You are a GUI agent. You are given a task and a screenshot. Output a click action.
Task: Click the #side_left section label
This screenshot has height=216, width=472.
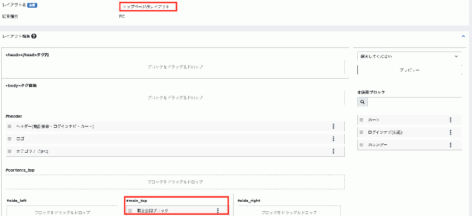[x=17, y=201]
